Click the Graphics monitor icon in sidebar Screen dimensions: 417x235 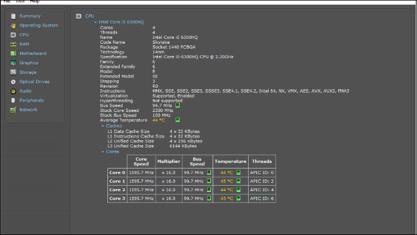tap(13, 63)
